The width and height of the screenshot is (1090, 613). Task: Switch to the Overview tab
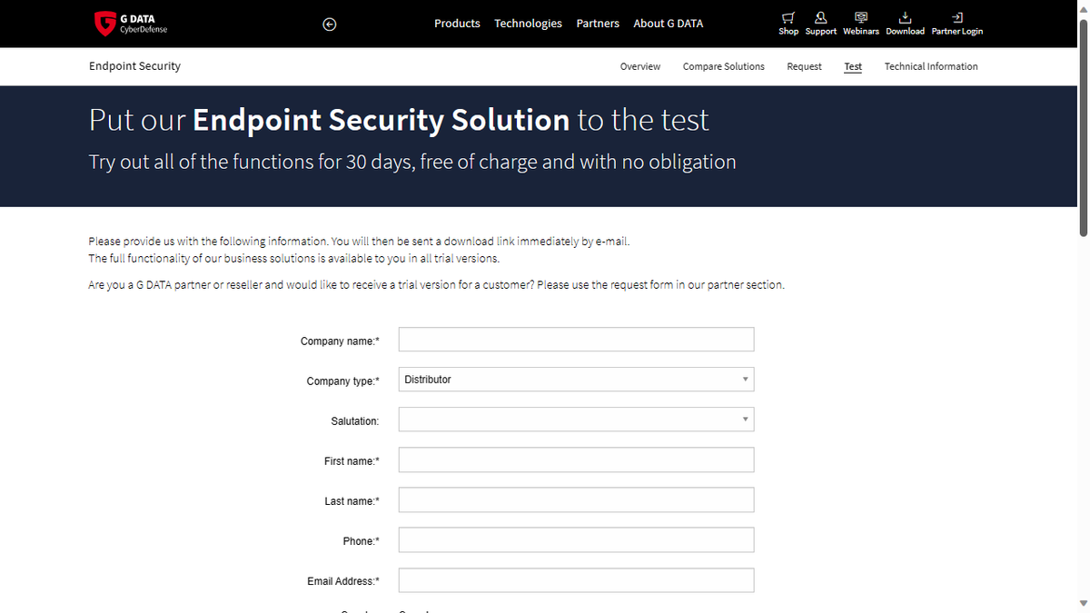pos(640,65)
